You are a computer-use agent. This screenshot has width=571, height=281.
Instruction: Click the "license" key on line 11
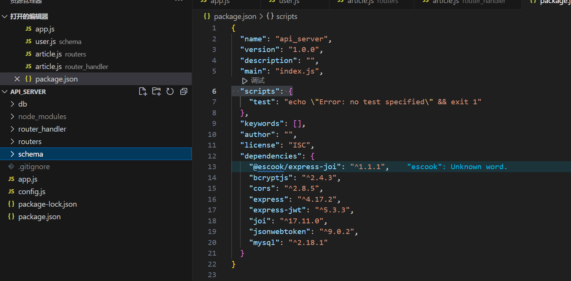coord(260,145)
